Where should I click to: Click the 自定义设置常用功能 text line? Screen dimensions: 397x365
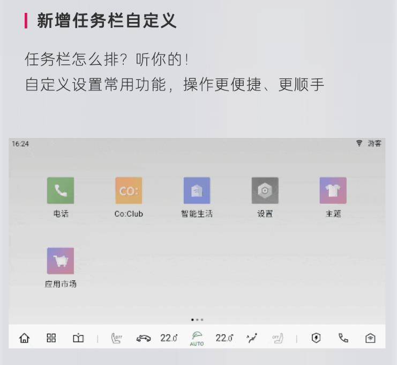click(x=175, y=84)
